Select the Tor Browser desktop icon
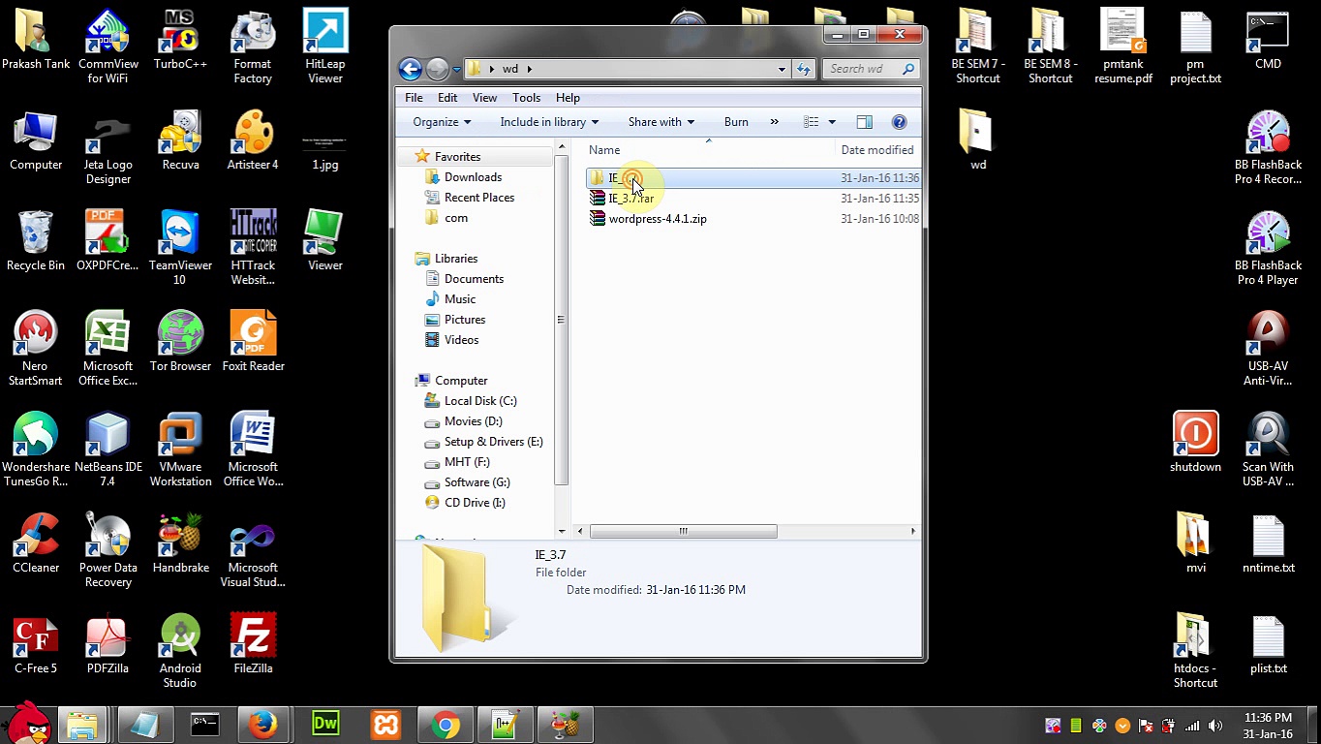 pos(180,342)
